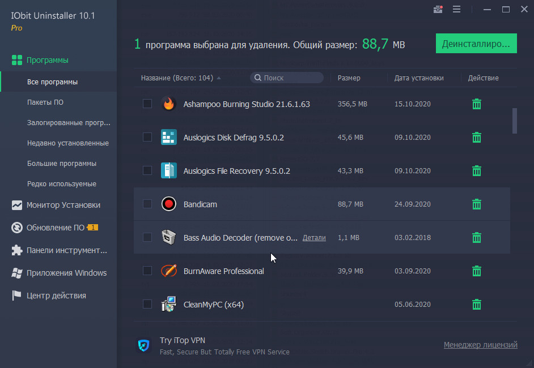Select the BurnAware Professional row name
Image resolution: width=534 pixels, height=368 pixels.
(x=224, y=271)
